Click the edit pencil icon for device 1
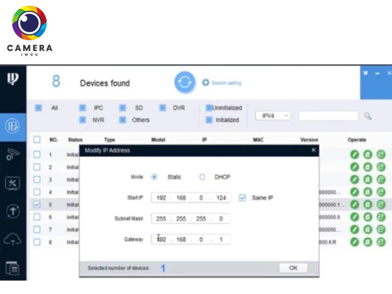Screen dimensions: 392x294 (x=354, y=154)
